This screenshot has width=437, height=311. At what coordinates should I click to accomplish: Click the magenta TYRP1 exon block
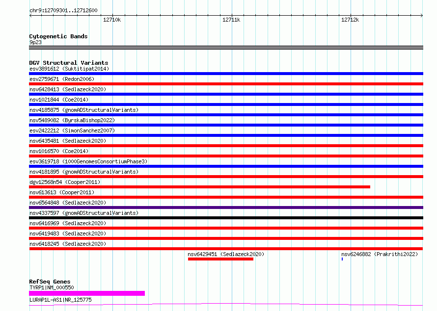(x=87, y=293)
